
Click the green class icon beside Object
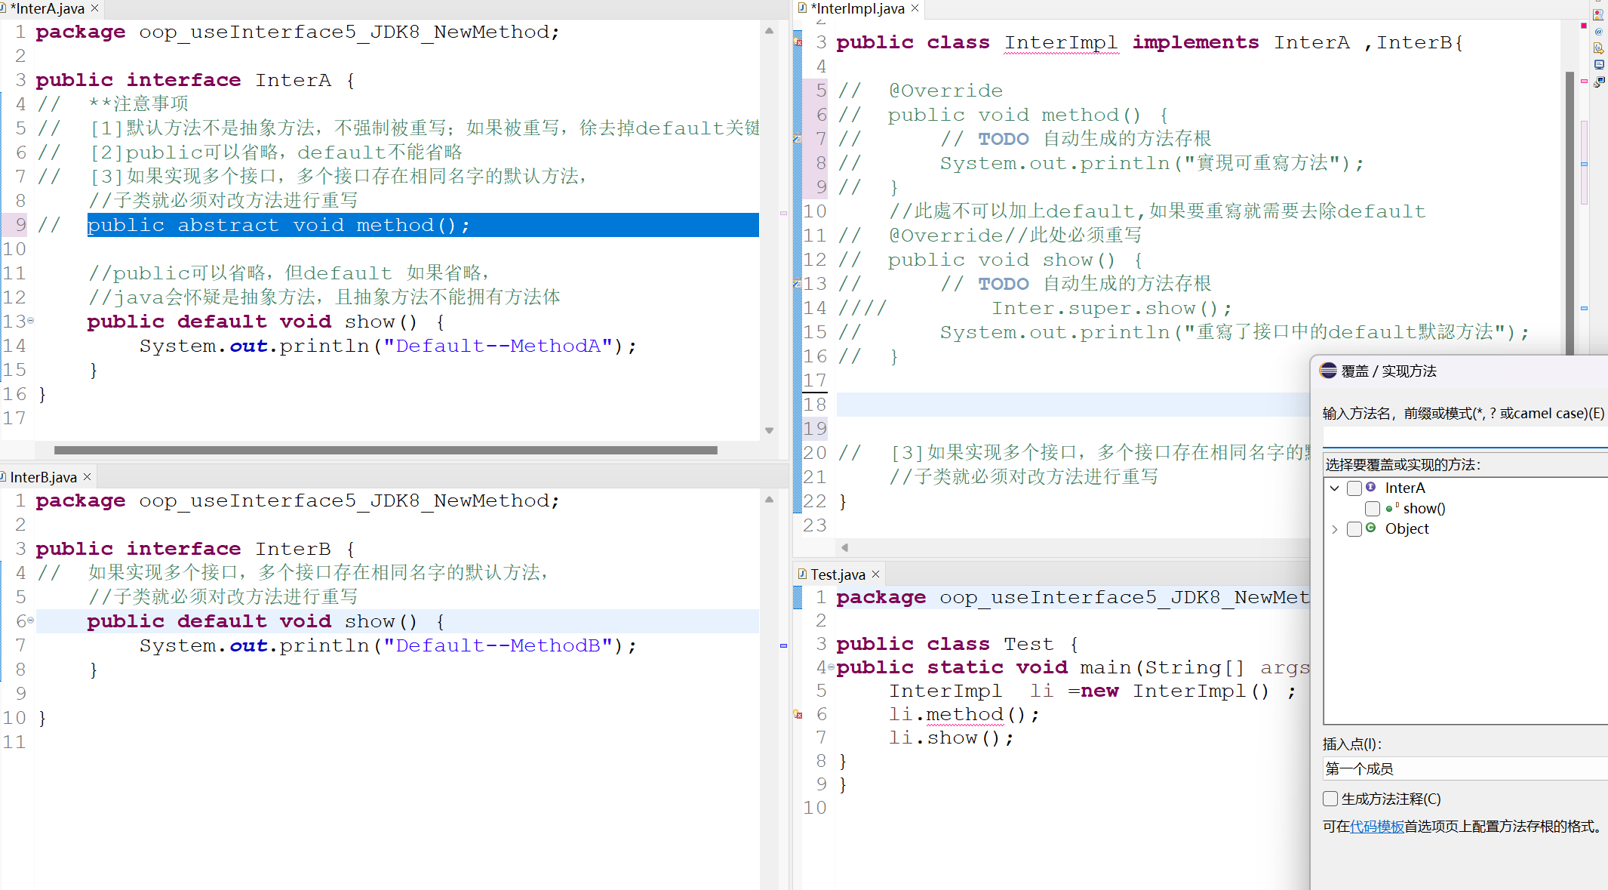1371,528
